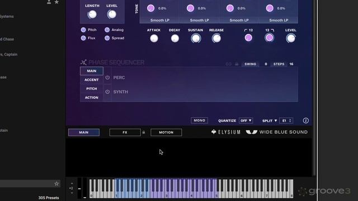Select preset ending in Captain
358x201 pixels.
(9, 55)
